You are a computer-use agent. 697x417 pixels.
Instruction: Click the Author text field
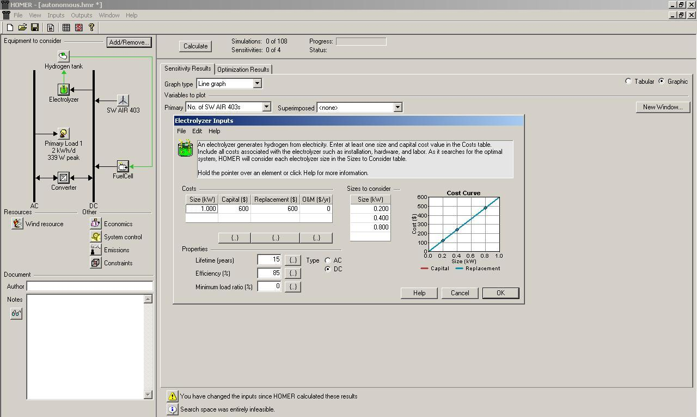tap(89, 286)
